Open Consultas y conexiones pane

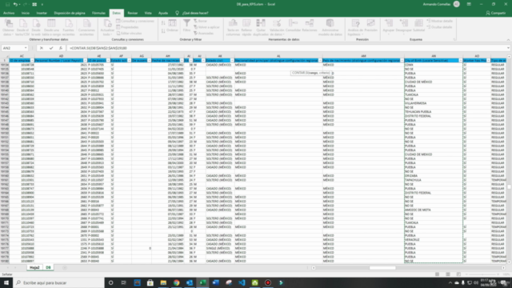pyautogui.click(x=135, y=21)
